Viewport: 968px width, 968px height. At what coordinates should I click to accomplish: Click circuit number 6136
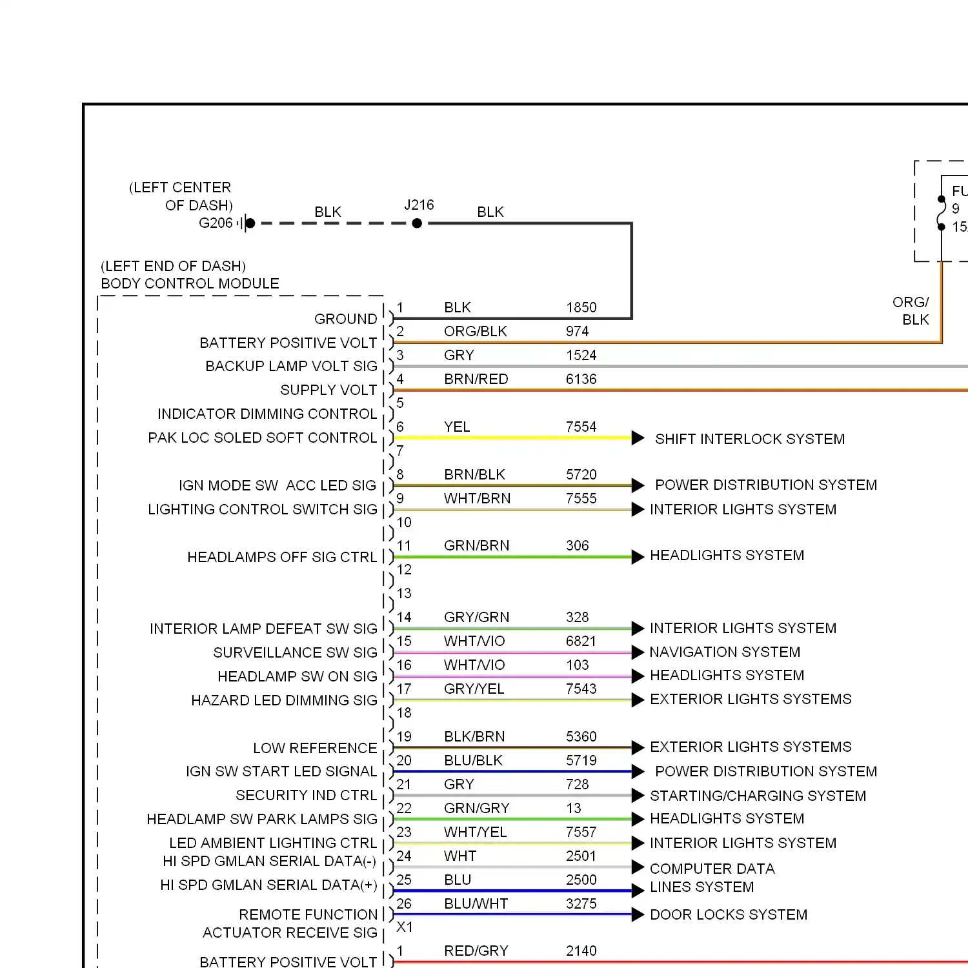[581, 379]
